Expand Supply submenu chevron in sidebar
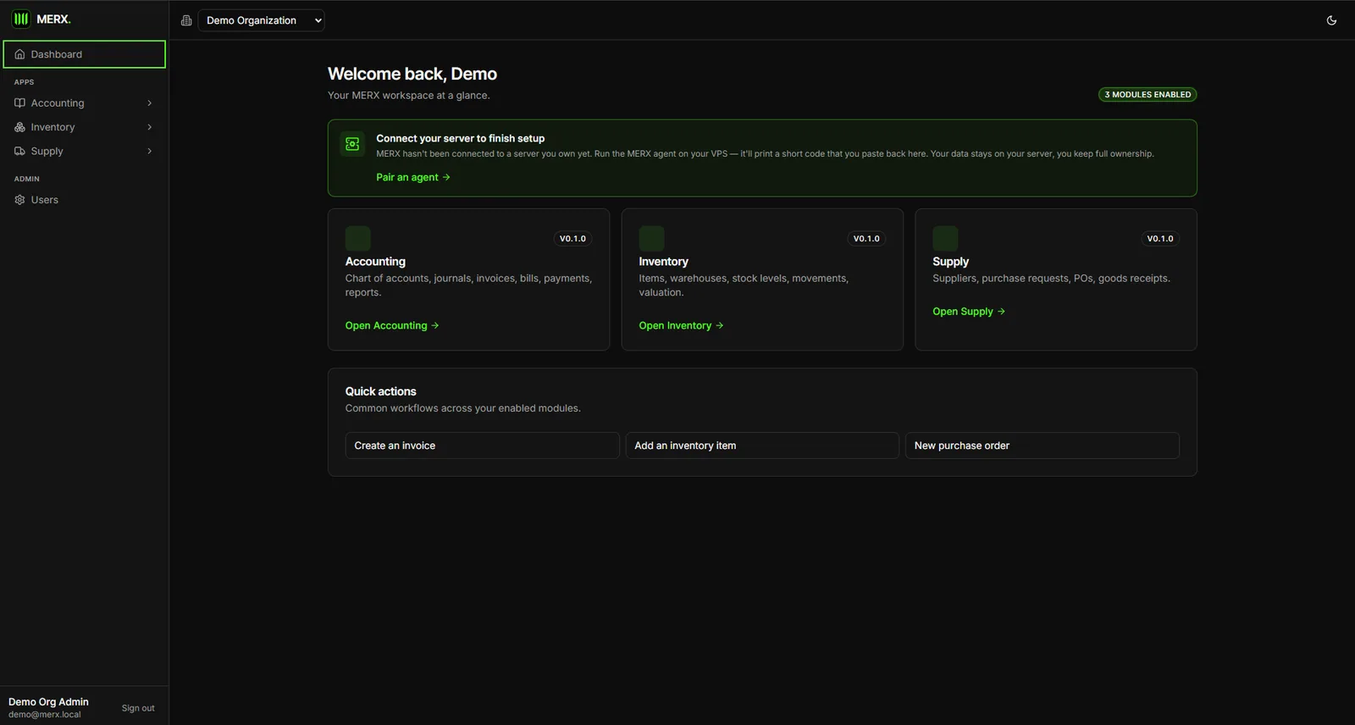Viewport: 1355px width, 725px height. coord(150,151)
